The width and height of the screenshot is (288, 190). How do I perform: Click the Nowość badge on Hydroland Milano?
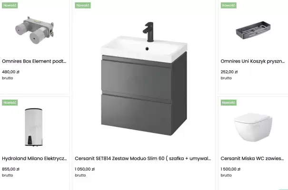click(x=10, y=102)
